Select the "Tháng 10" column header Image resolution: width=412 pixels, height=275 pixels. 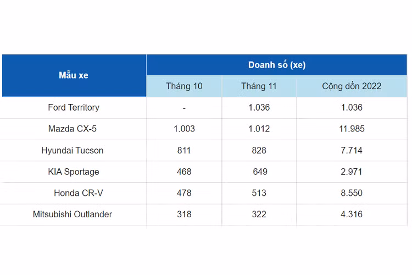[x=184, y=86]
